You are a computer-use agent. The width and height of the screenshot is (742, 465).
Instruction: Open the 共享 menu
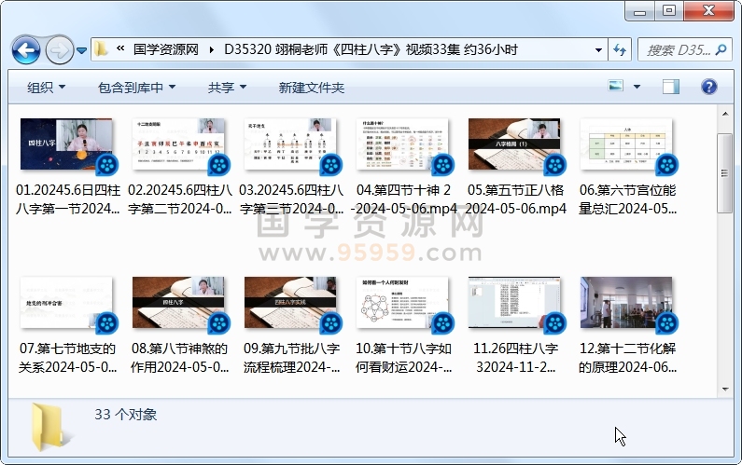point(227,88)
